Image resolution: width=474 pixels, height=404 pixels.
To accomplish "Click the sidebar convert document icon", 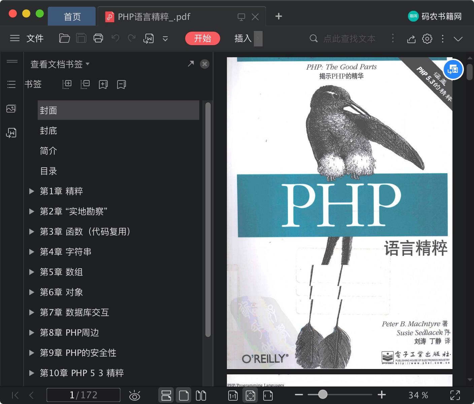I will click(x=11, y=133).
